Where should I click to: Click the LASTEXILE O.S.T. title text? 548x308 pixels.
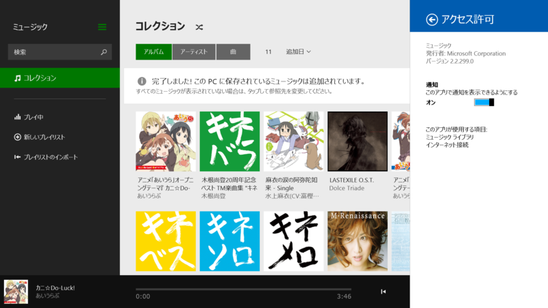click(x=351, y=180)
